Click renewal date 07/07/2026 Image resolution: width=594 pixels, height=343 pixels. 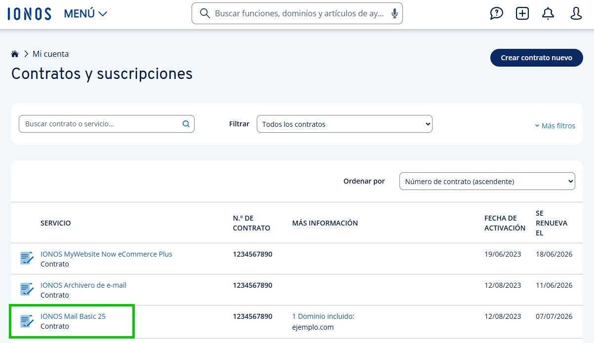tap(554, 316)
